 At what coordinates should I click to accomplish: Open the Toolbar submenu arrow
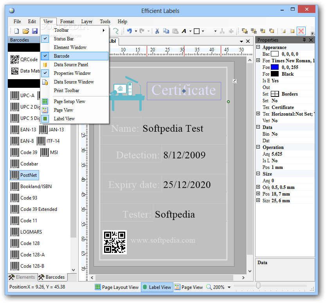pos(104,31)
